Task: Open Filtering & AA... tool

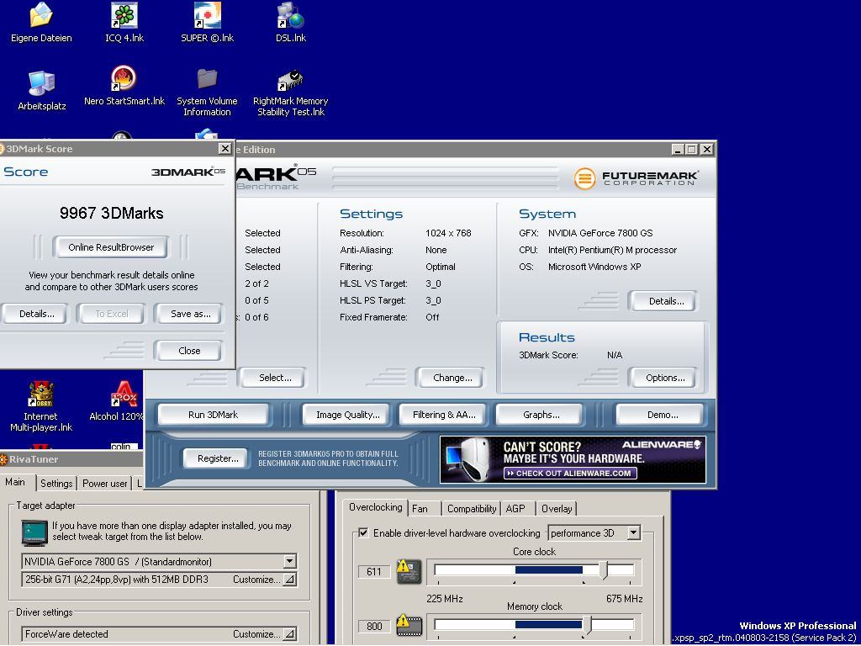Action: click(444, 415)
